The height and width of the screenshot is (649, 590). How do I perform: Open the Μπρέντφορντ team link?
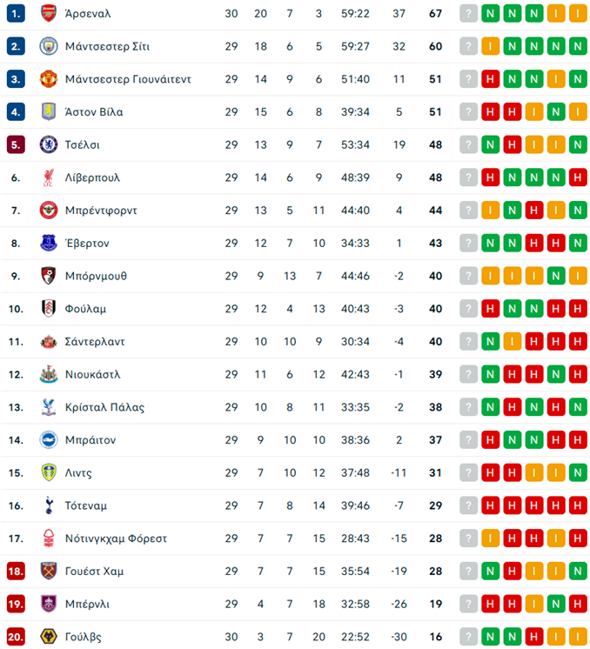click(101, 211)
